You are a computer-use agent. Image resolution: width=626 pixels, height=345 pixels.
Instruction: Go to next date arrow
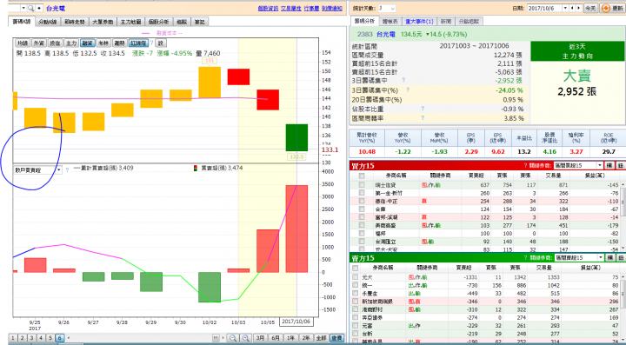[x=578, y=8]
